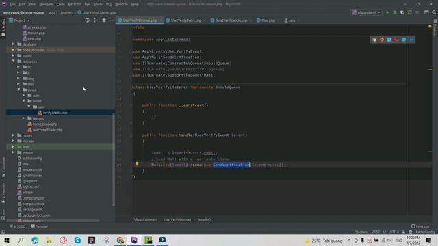Select package.json in project tree

click(x=32, y=210)
